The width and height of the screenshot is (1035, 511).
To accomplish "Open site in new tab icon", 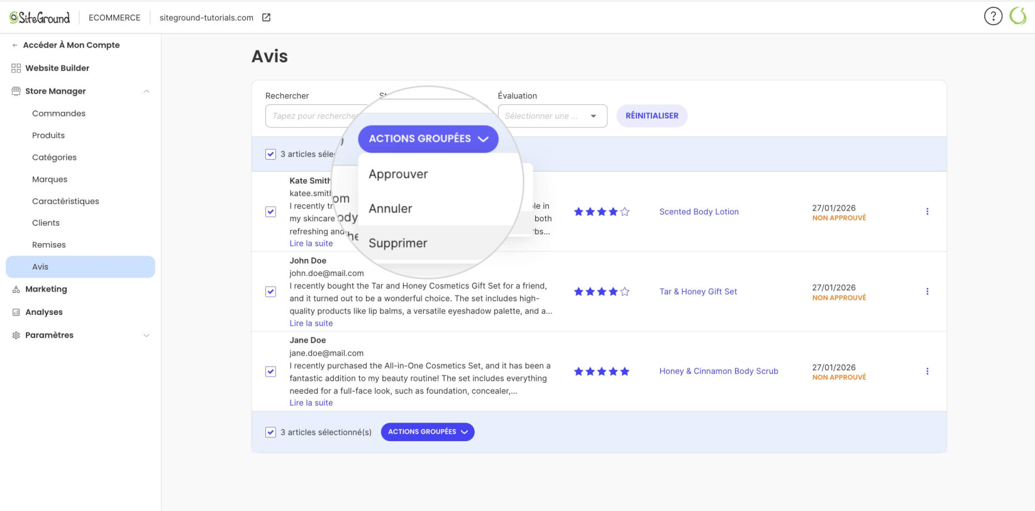I will coord(266,18).
